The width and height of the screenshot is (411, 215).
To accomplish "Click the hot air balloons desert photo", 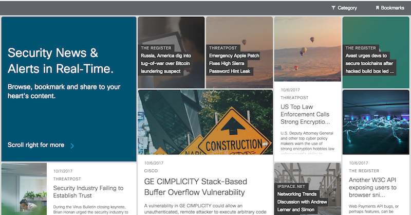I will click(307, 49).
